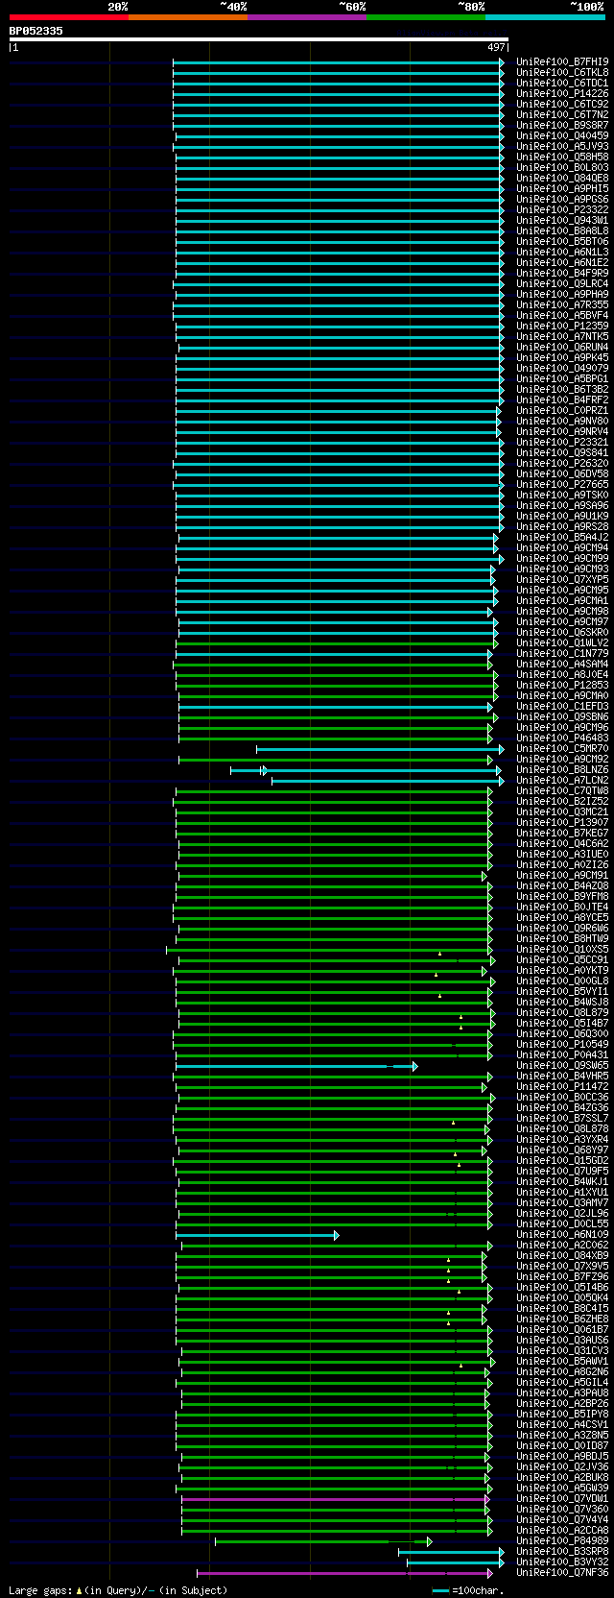Click the query end position 497

click(496, 47)
